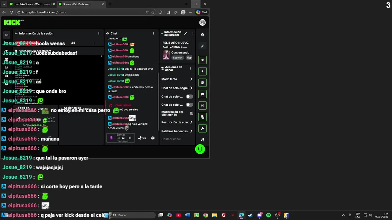Edit stream info with the pencil icon
Image resolution: width=392 pixels, height=220 pixels.
pos(186,33)
